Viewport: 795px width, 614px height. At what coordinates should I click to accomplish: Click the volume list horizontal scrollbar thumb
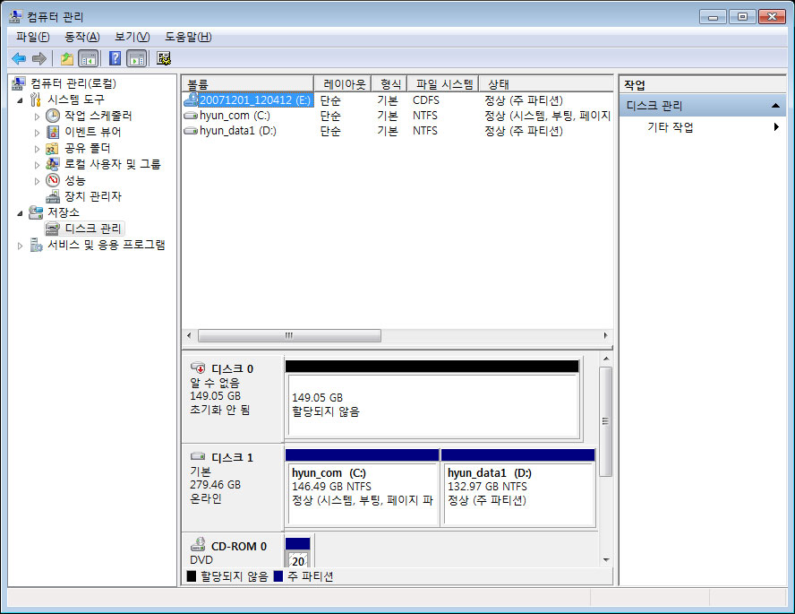(x=289, y=335)
